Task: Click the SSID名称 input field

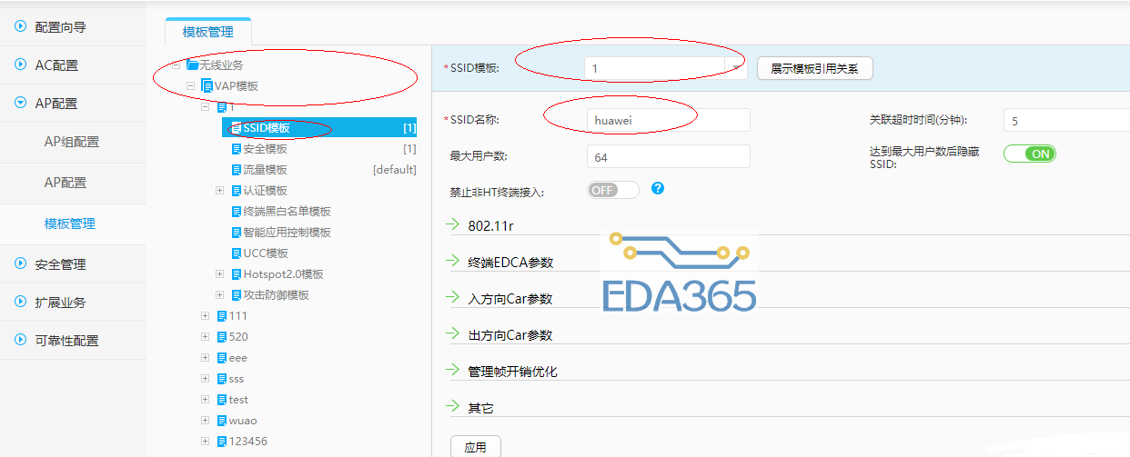Action: 669,120
